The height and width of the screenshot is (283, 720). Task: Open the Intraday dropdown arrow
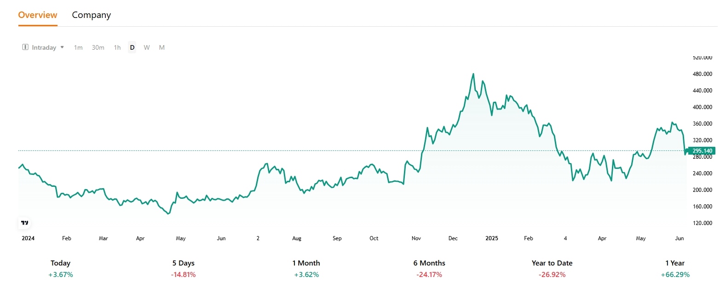coord(62,47)
